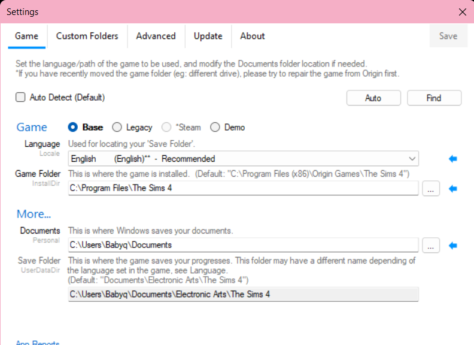Click the 'Locale' caption under Language
Viewport: 474px width, 345px height.
tap(50, 153)
